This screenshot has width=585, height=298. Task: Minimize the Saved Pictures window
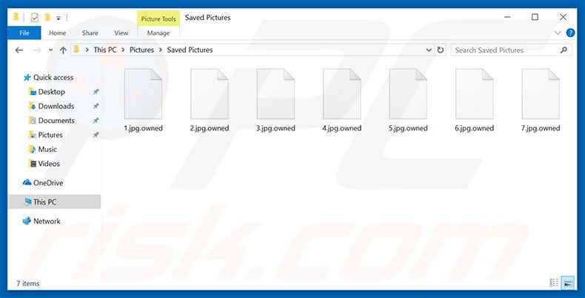point(507,17)
